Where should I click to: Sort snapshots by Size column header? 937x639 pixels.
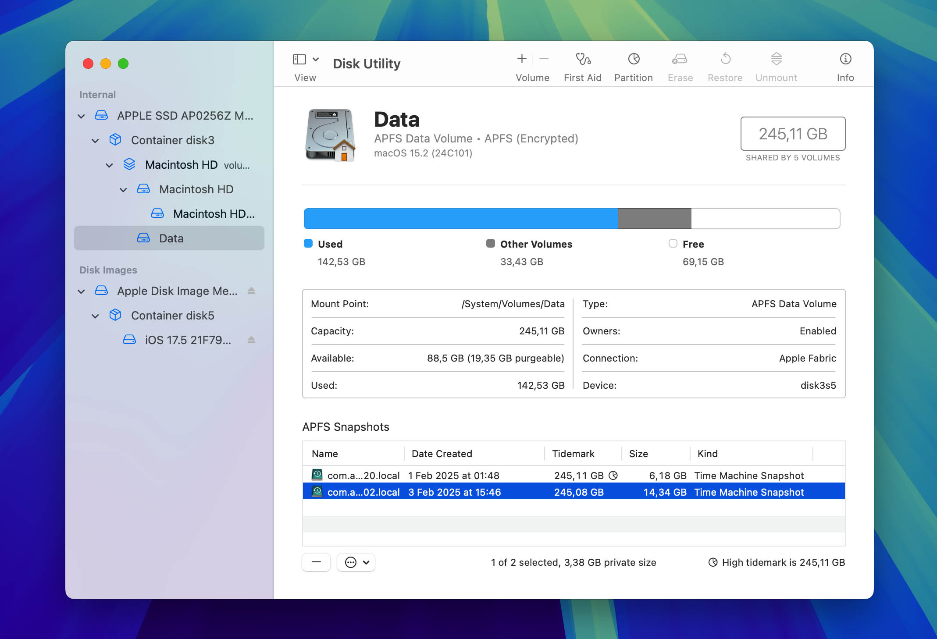(638, 454)
